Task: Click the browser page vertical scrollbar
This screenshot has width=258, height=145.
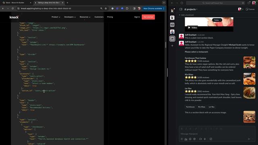Action: pos(165,45)
